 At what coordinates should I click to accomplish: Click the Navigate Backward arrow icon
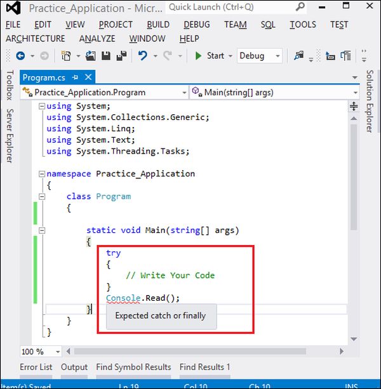pyautogui.click(x=20, y=56)
